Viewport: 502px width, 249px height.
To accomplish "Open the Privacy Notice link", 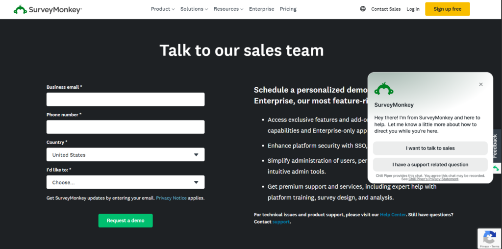I will pyautogui.click(x=171, y=198).
